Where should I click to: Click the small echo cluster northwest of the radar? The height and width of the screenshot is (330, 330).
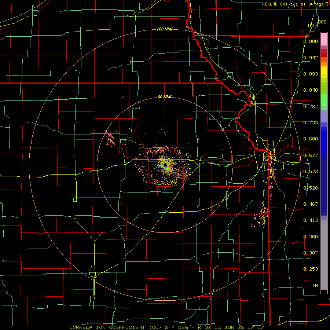(x=110, y=138)
